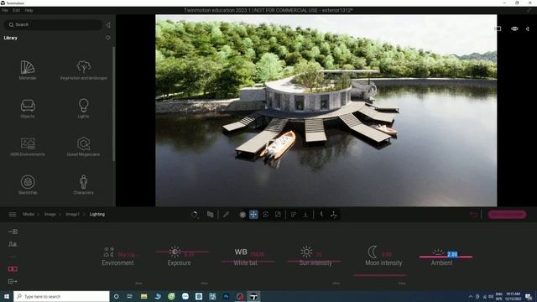
Task: Click the favorites heart icon beside Library
Action: pos(108,38)
